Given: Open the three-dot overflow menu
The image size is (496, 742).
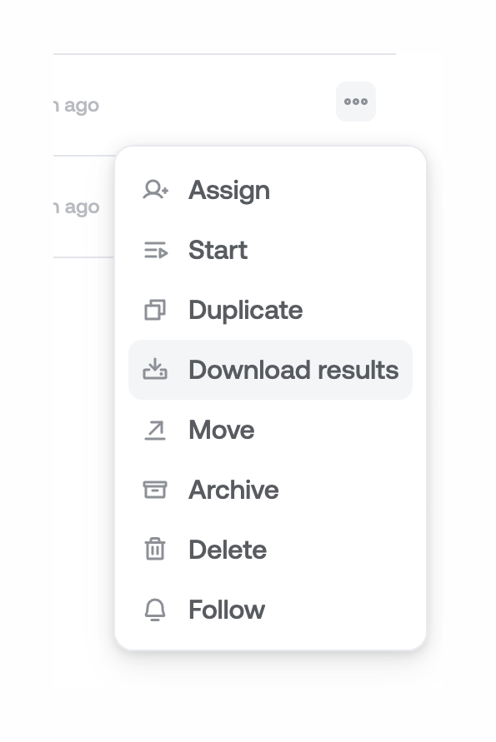Looking at the screenshot, I should coord(356,102).
